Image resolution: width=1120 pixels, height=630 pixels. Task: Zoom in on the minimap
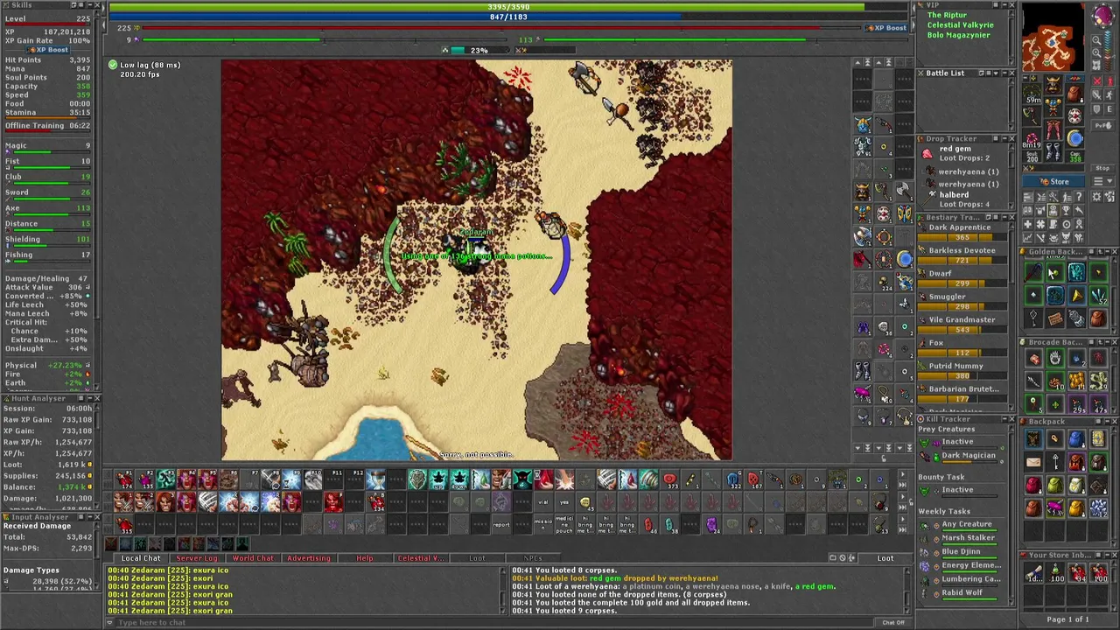coord(1097,53)
